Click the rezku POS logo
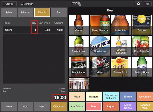 76,4
